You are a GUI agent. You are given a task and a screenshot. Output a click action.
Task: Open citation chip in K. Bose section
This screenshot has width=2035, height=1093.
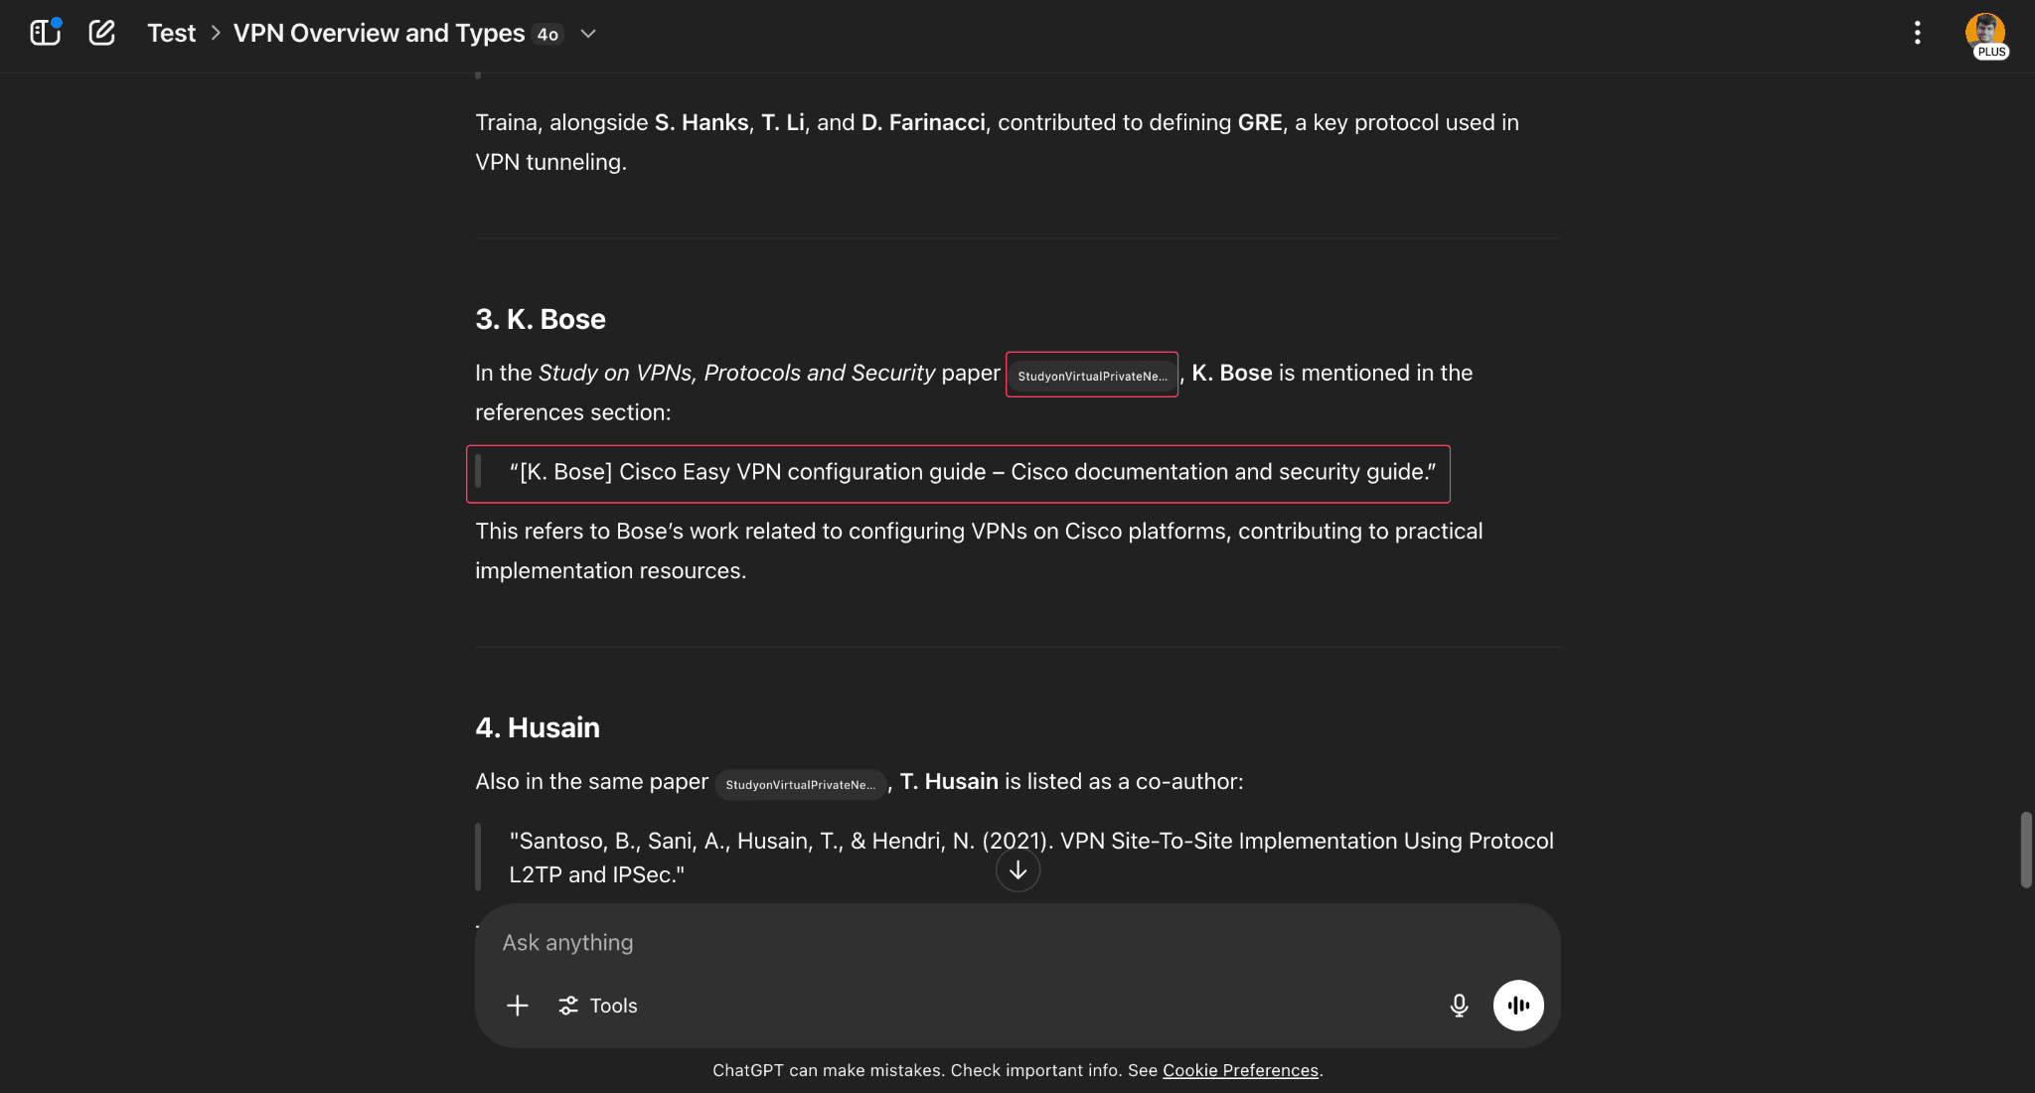(1092, 376)
